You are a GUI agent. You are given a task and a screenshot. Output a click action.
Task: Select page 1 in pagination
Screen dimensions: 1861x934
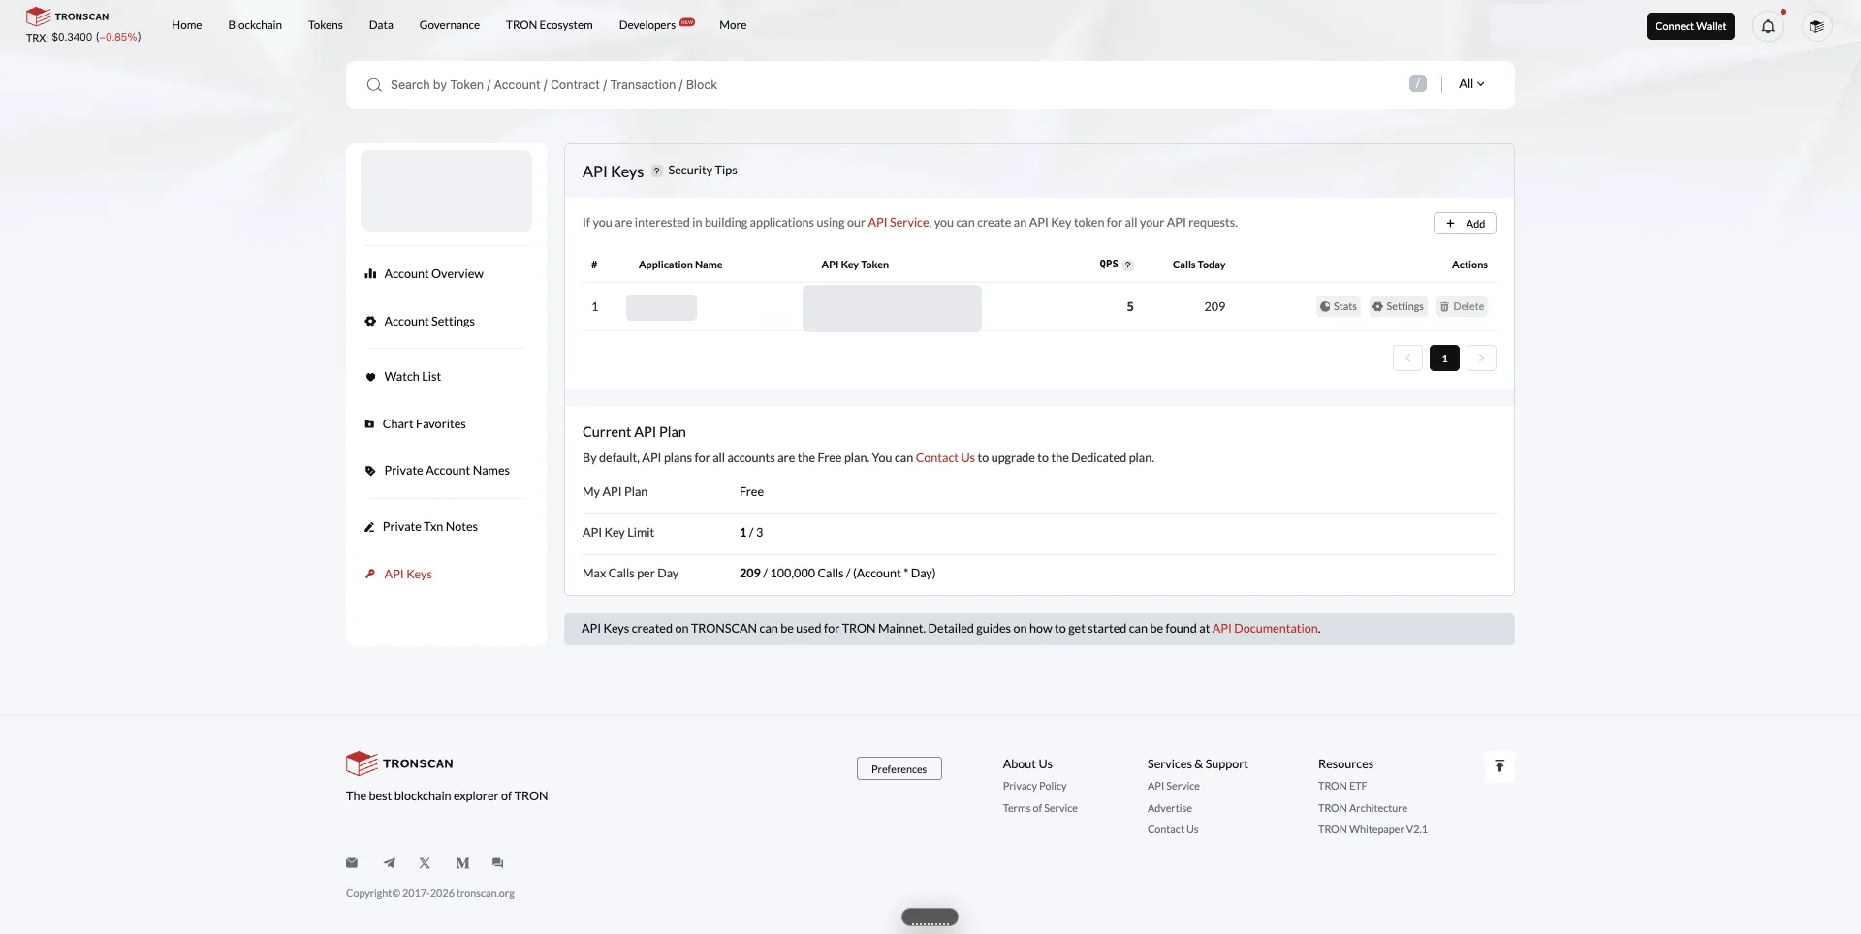click(x=1444, y=358)
